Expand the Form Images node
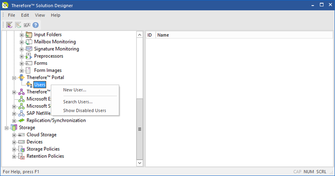The height and width of the screenshot is (176, 335). (x=22, y=71)
